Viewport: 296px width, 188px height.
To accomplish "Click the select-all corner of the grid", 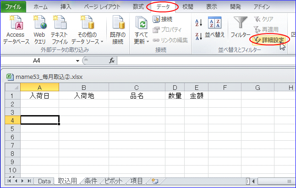I will [13, 87].
